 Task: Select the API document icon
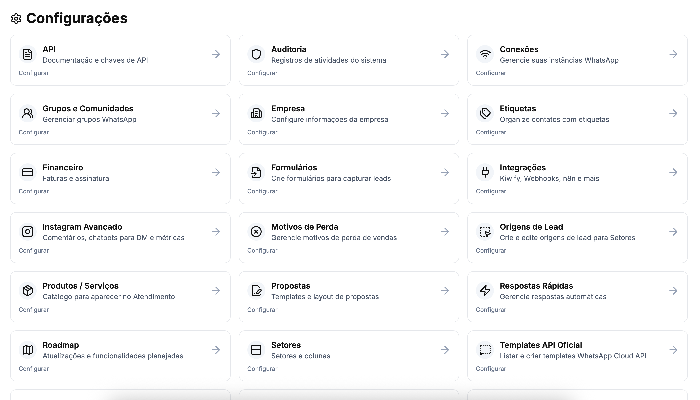(28, 54)
